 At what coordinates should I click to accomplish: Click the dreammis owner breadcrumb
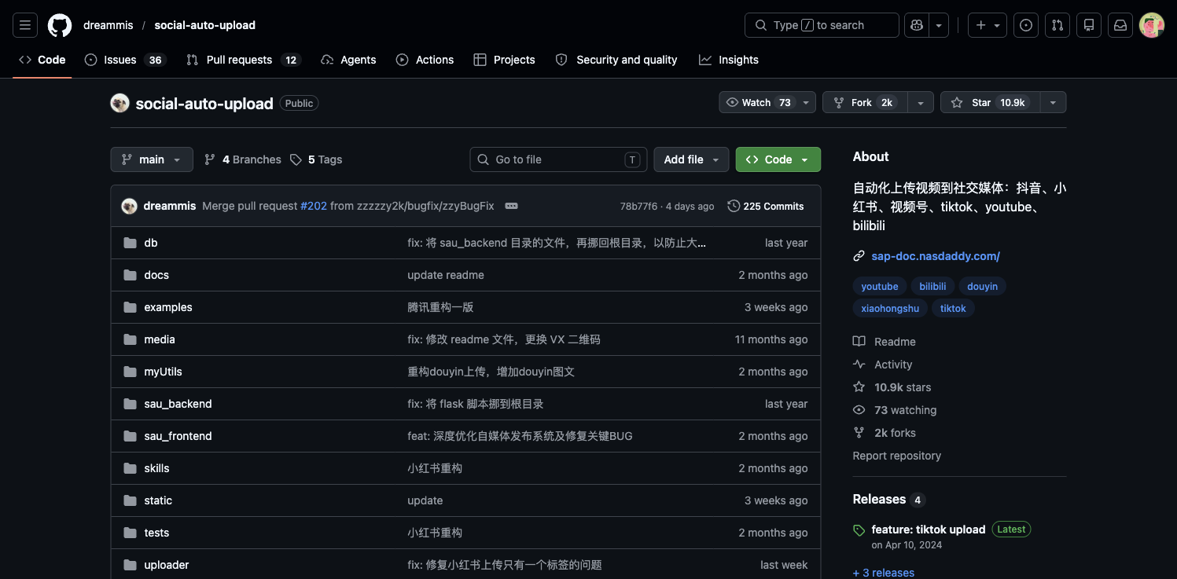109,25
